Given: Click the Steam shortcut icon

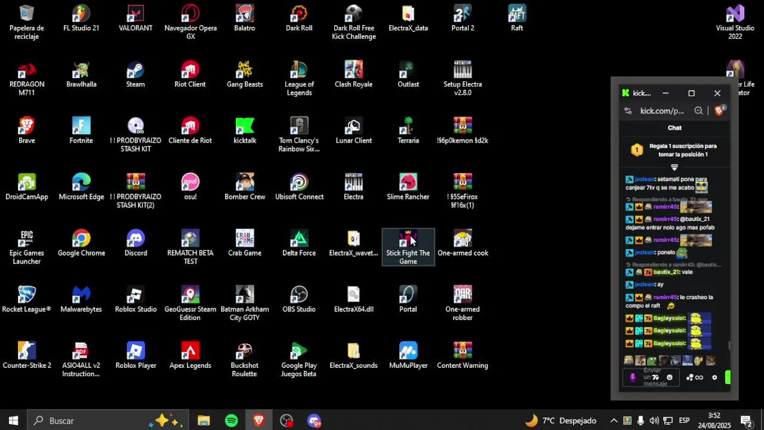Looking at the screenshot, I should tap(135, 75).
